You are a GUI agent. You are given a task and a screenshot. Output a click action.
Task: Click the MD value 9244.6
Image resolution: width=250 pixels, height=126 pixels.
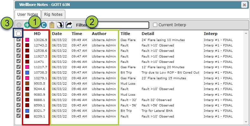40,89
